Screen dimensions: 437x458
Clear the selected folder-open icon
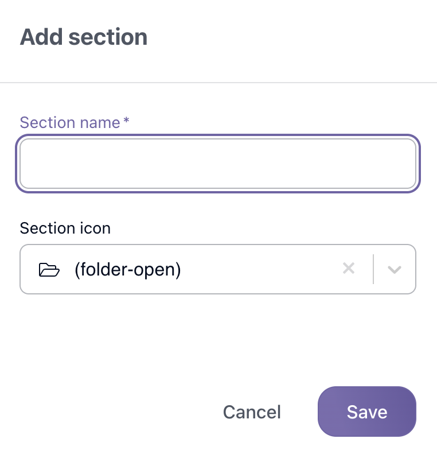[x=349, y=269]
